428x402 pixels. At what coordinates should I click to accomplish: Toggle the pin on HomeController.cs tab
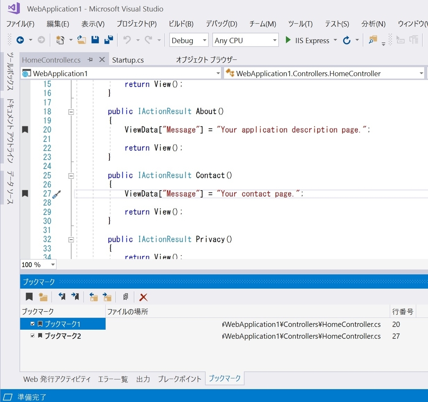(x=90, y=59)
